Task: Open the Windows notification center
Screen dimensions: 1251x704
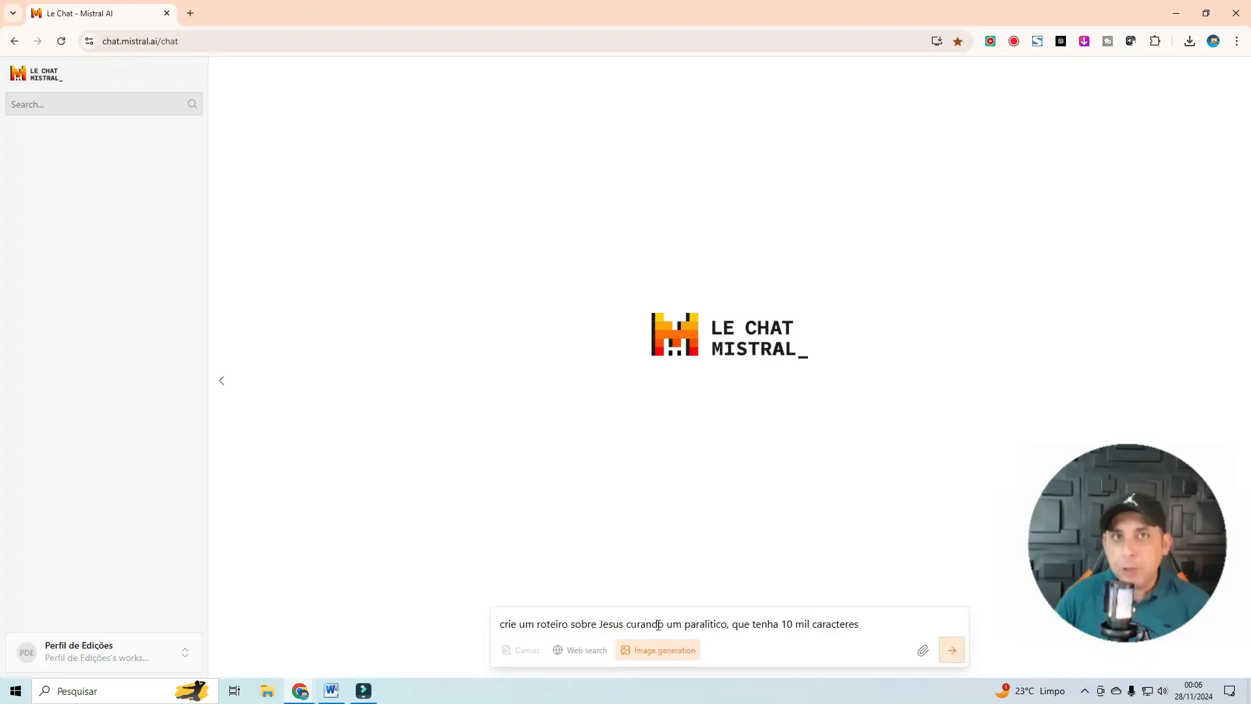Action: pyautogui.click(x=1229, y=691)
